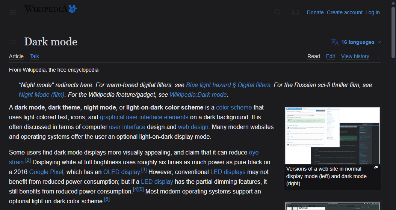The image size is (396, 210).
Task: Jump to citation reference [3]
Action: [x=144, y=169]
